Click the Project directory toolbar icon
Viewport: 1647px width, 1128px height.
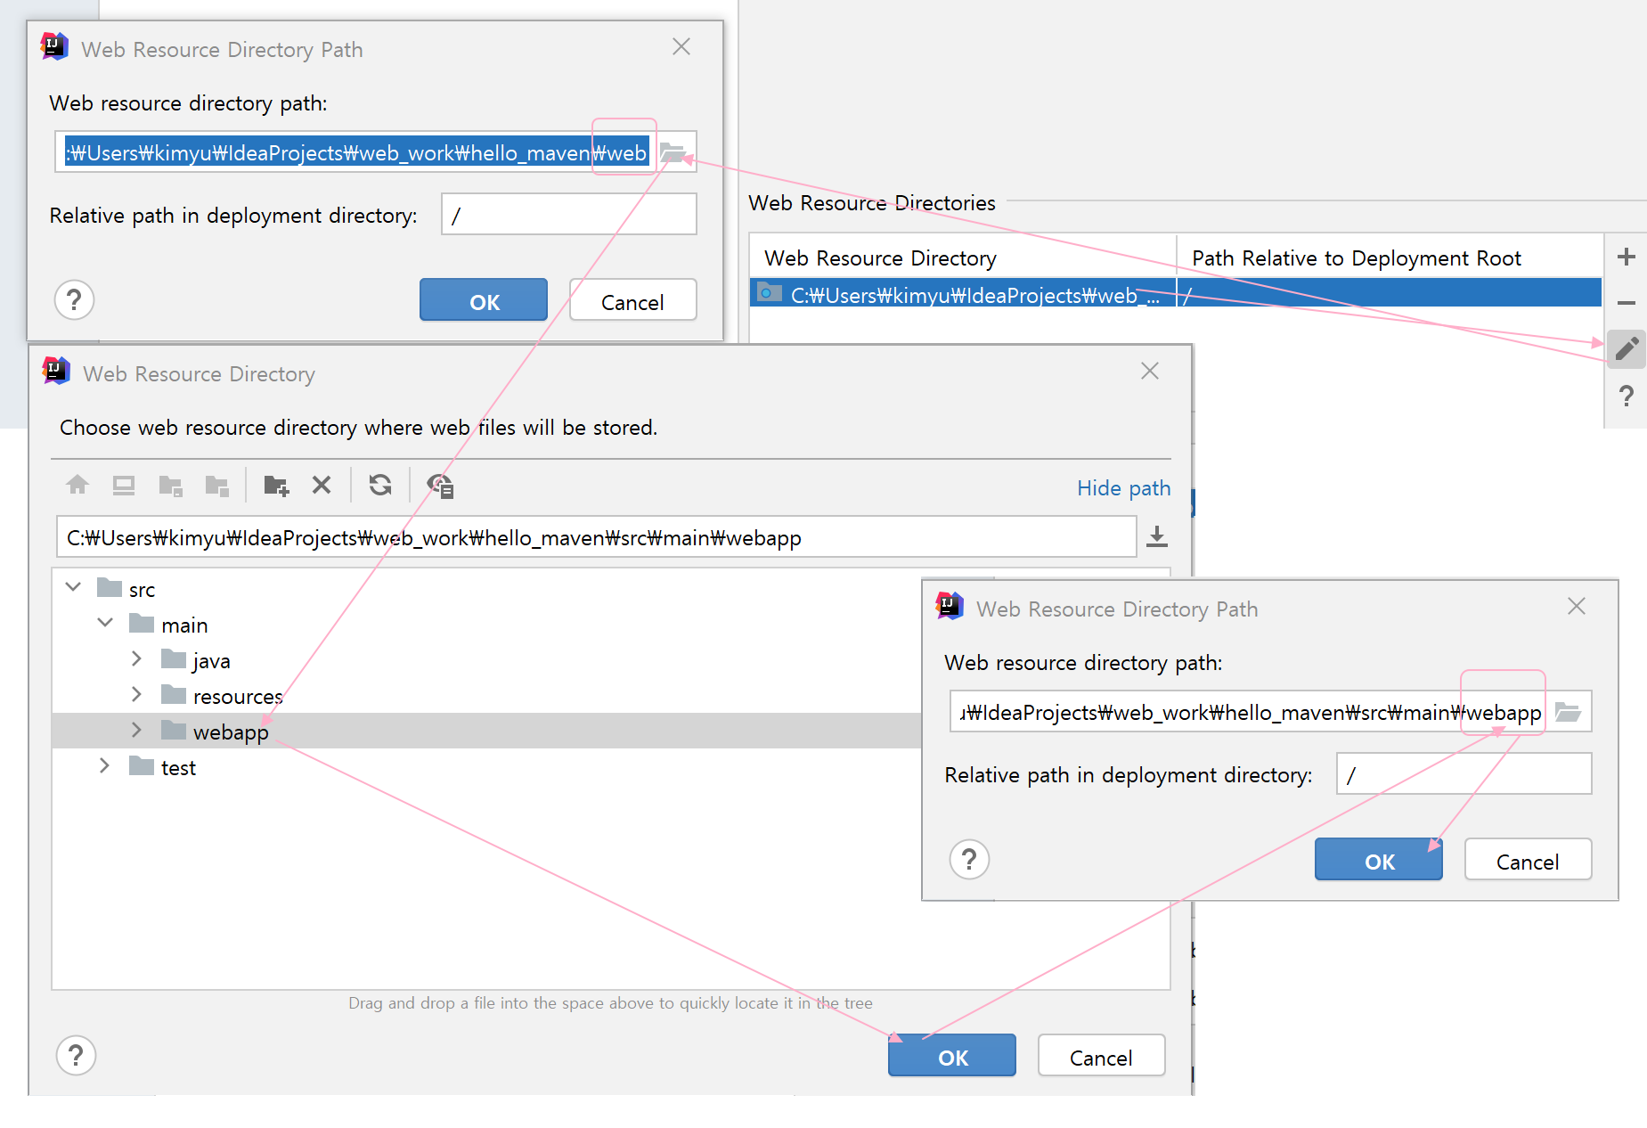(x=170, y=485)
